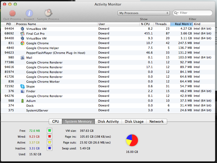Select the Finder app icon
The height and width of the screenshot is (163, 217).
pos(22,91)
